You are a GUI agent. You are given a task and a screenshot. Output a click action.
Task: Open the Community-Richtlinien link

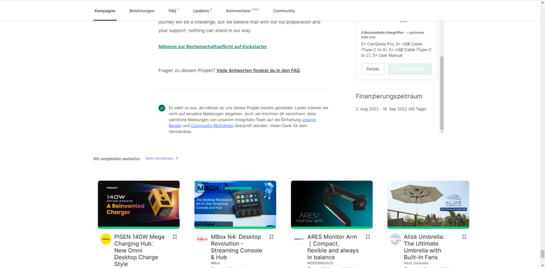click(212, 125)
